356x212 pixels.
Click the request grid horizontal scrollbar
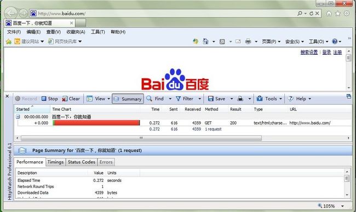[141, 138]
